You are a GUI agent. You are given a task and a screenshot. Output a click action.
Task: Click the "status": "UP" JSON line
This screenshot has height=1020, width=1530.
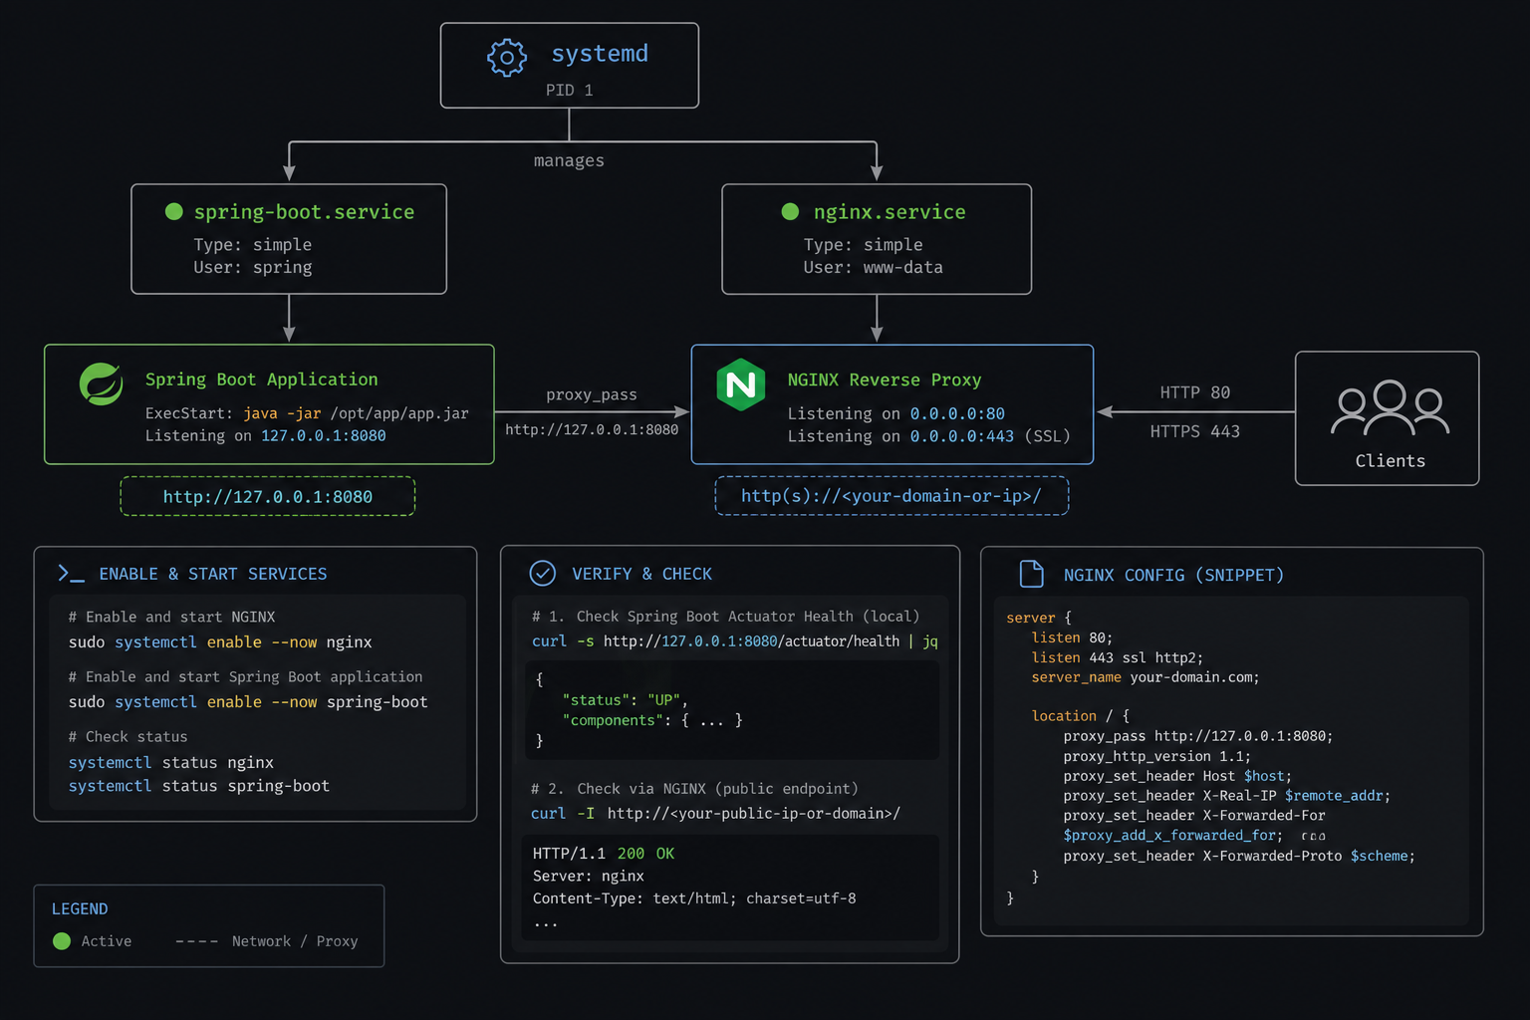(x=625, y=700)
